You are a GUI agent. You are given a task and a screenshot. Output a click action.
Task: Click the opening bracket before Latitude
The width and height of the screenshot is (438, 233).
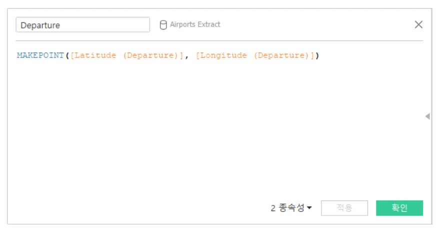pos(72,55)
